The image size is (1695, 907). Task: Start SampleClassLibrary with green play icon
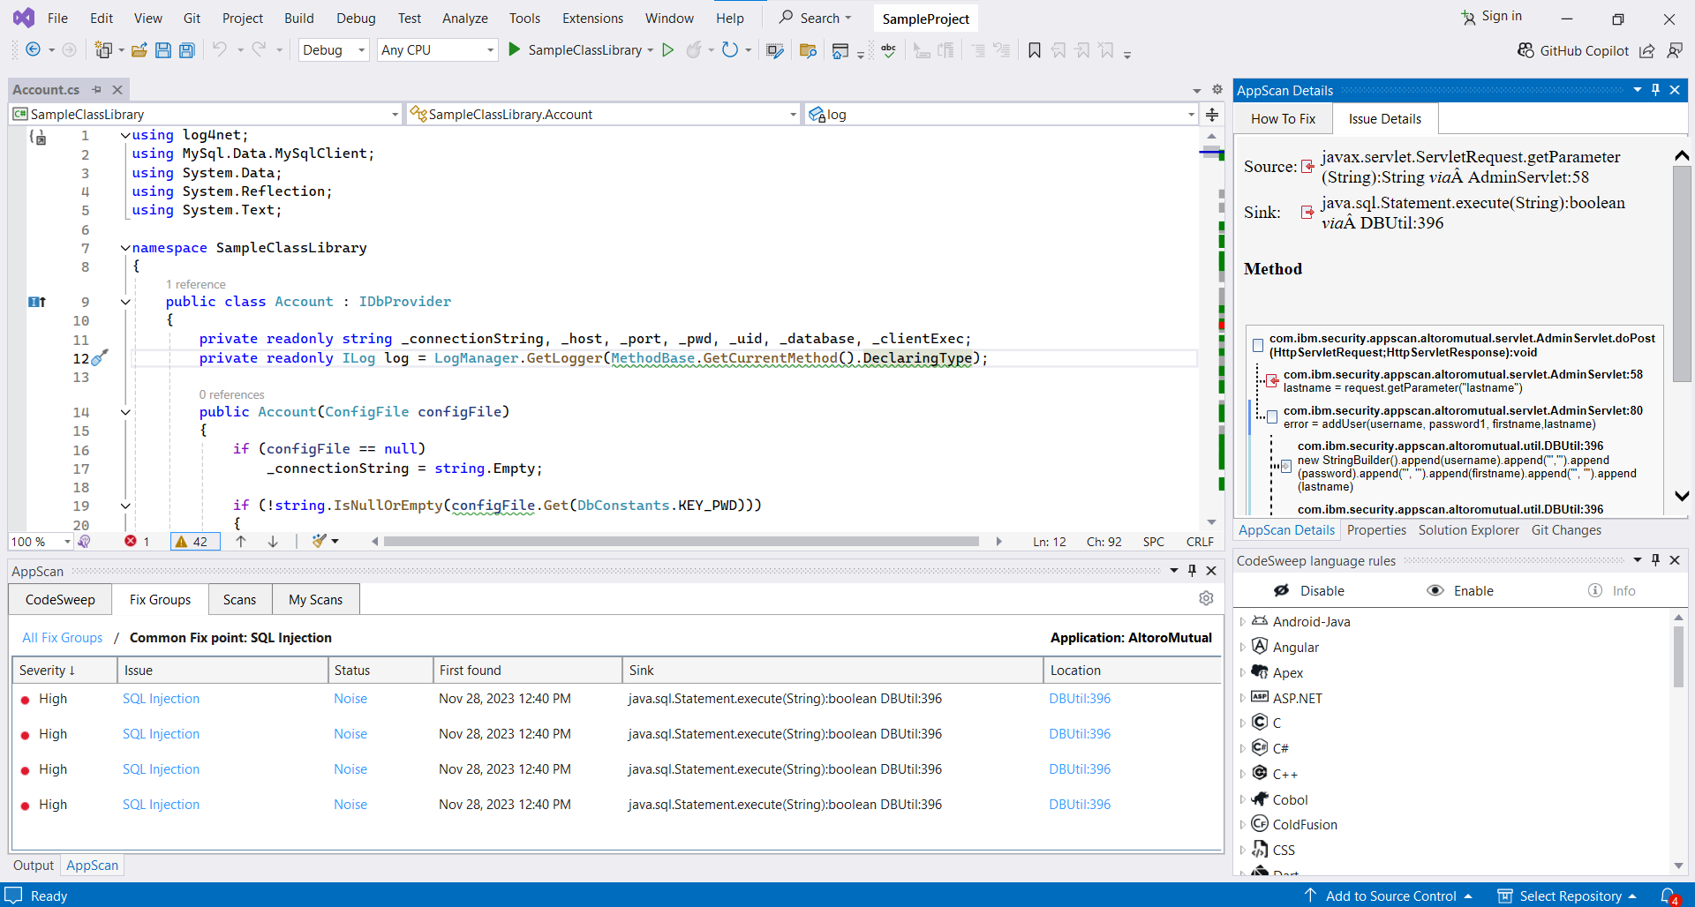pyautogui.click(x=515, y=49)
